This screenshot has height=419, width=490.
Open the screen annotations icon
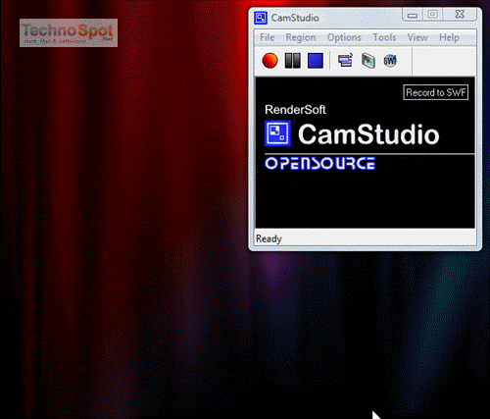pos(368,61)
